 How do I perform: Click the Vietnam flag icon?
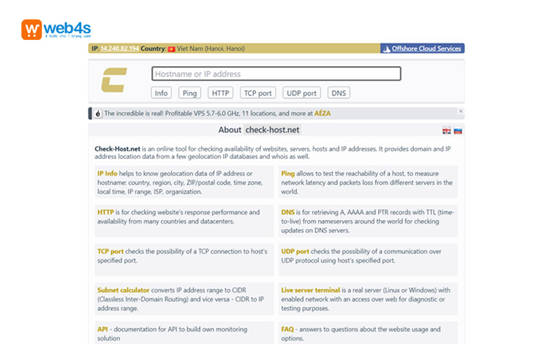pyautogui.click(x=171, y=49)
